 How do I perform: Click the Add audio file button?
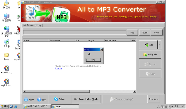pos(148,45)
